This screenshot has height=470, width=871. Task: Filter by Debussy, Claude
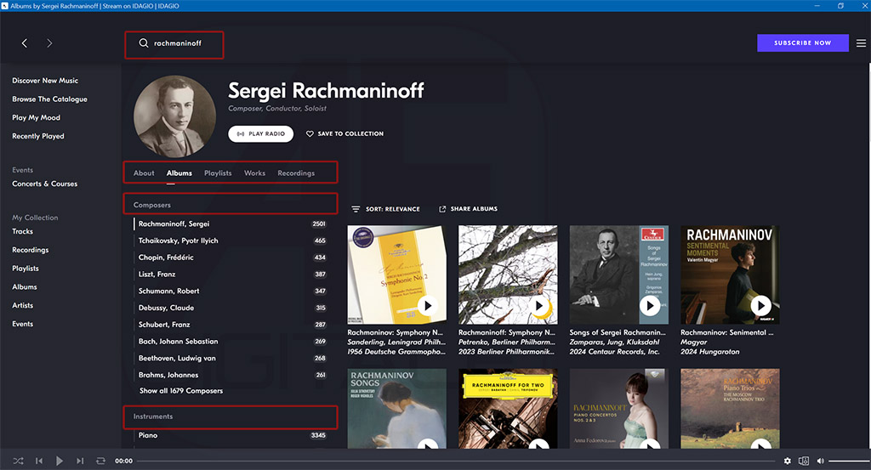pos(231,308)
